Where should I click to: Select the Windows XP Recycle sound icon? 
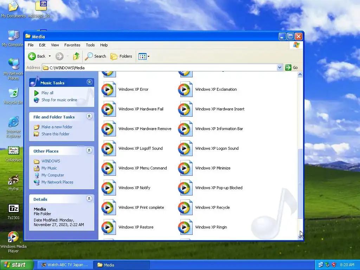(x=185, y=207)
